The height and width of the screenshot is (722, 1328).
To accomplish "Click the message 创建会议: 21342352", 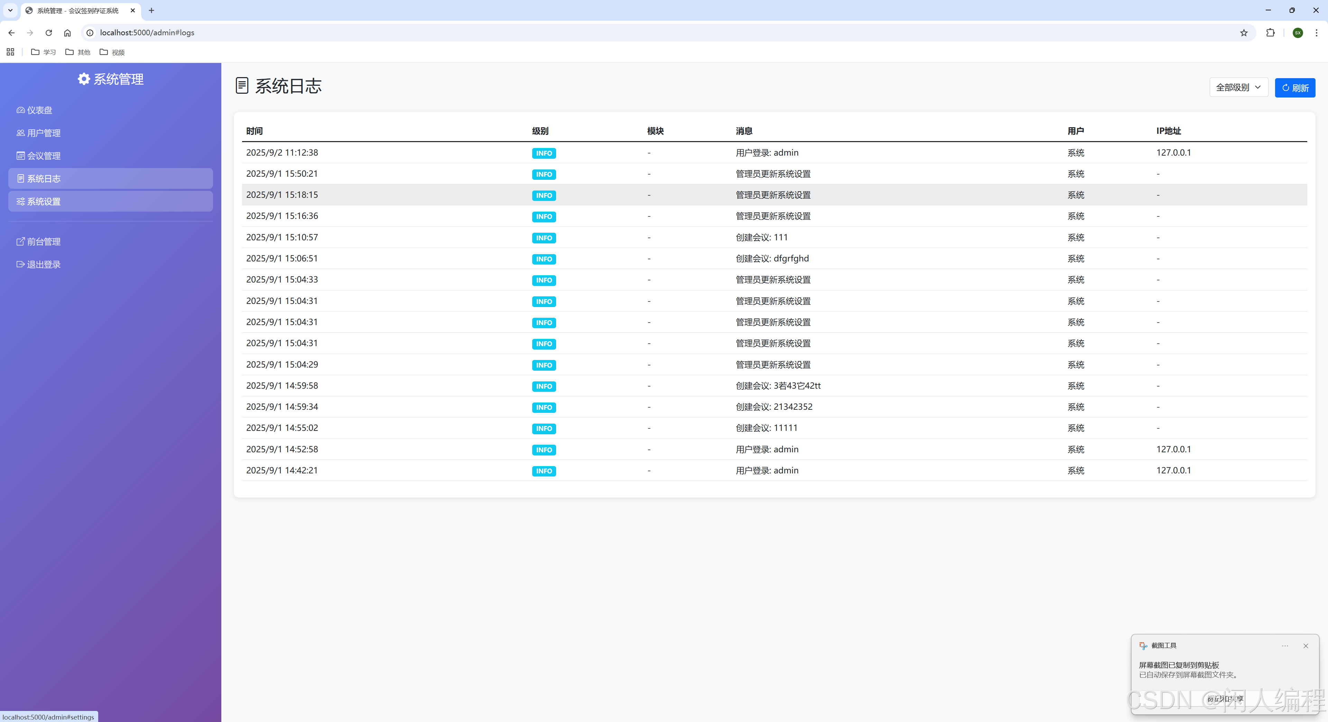I will (x=774, y=407).
